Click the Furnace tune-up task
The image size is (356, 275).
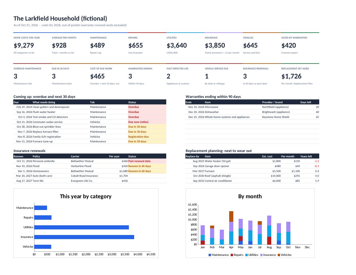tap(43, 141)
